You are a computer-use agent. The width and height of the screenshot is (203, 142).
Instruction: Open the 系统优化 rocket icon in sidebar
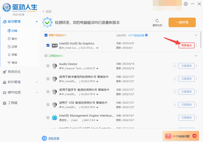pos(4,72)
